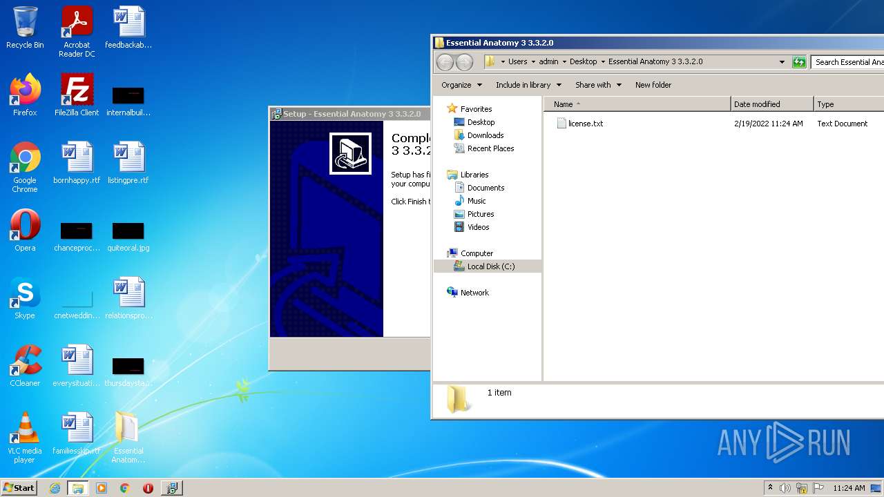Click the refresh button in address bar
The width and height of the screenshot is (884, 497).
coord(799,62)
